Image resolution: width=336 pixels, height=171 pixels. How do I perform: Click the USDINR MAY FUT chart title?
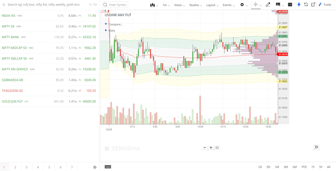(118, 15)
